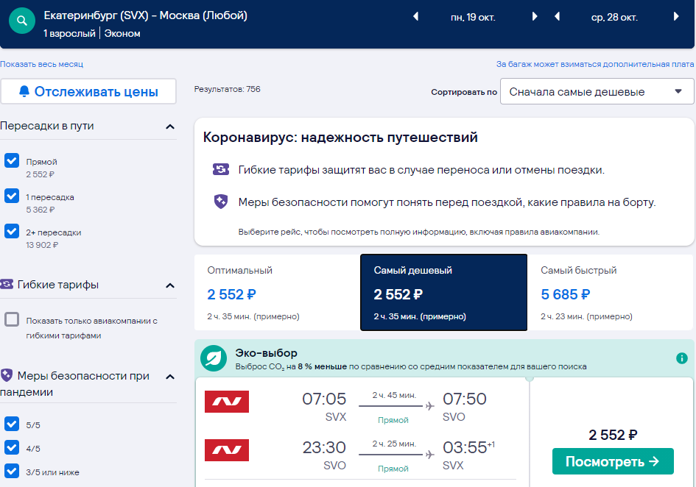The image size is (696, 487).
Task: Uncheck the 4/5 safety rating checkbox
Action: point(12,447)
